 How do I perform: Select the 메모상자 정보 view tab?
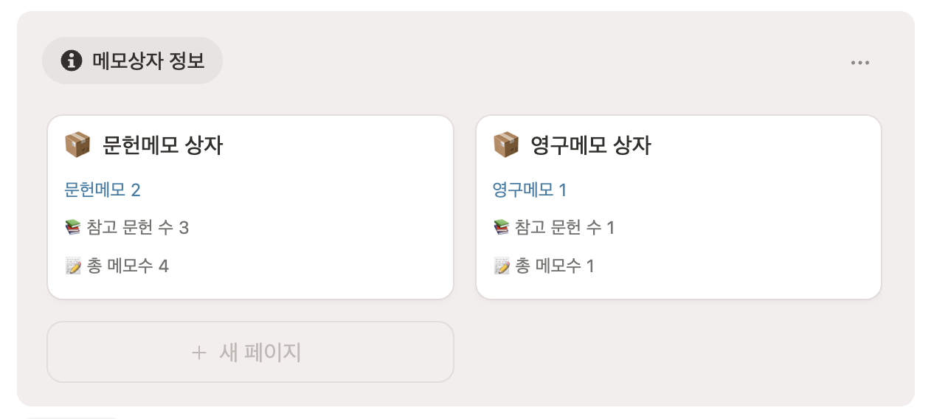(133, 60)
